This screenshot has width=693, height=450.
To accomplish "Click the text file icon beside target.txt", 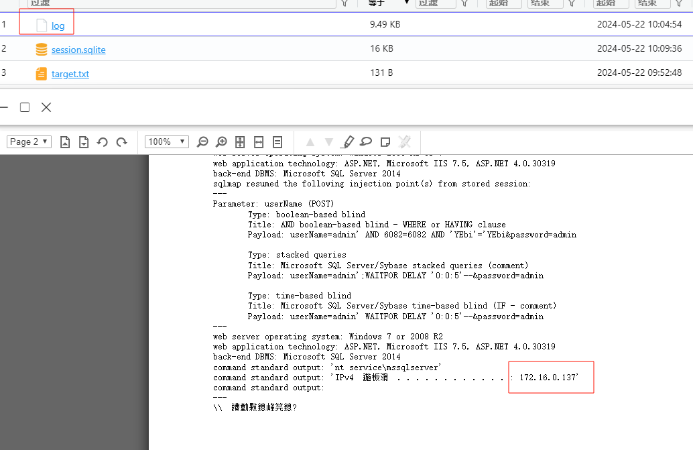I will coord(41,73).
